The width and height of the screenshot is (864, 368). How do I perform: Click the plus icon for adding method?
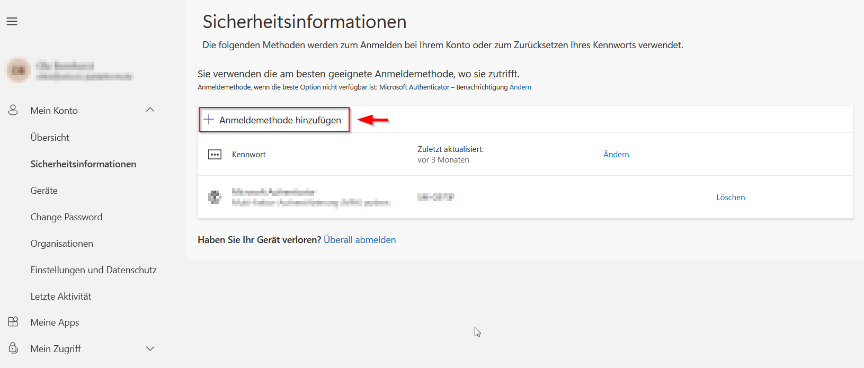coord(209,119)
